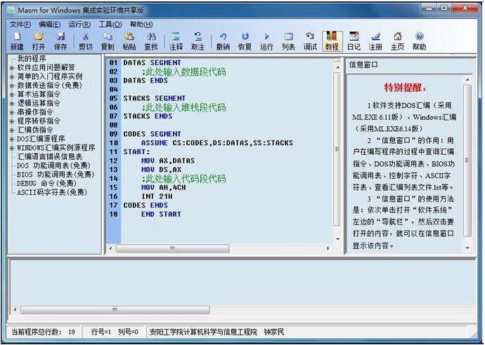Image resolution: width=485 pixels, height=345 pixels.
Task: Expand the 算术运算指令 tree node
Action: pyautogui.click(x=12, y=95)
